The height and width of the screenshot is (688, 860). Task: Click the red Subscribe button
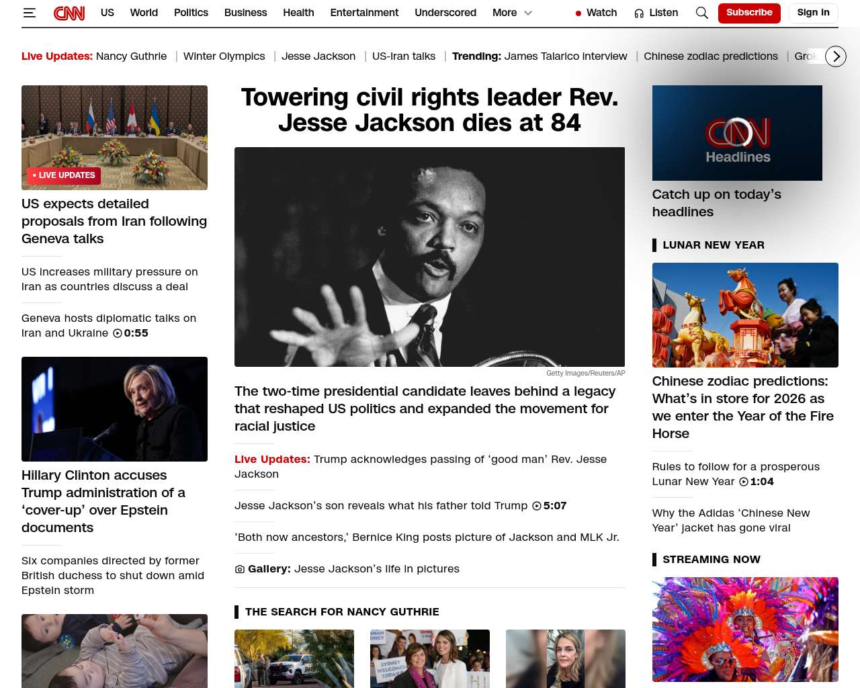point(748,13)
